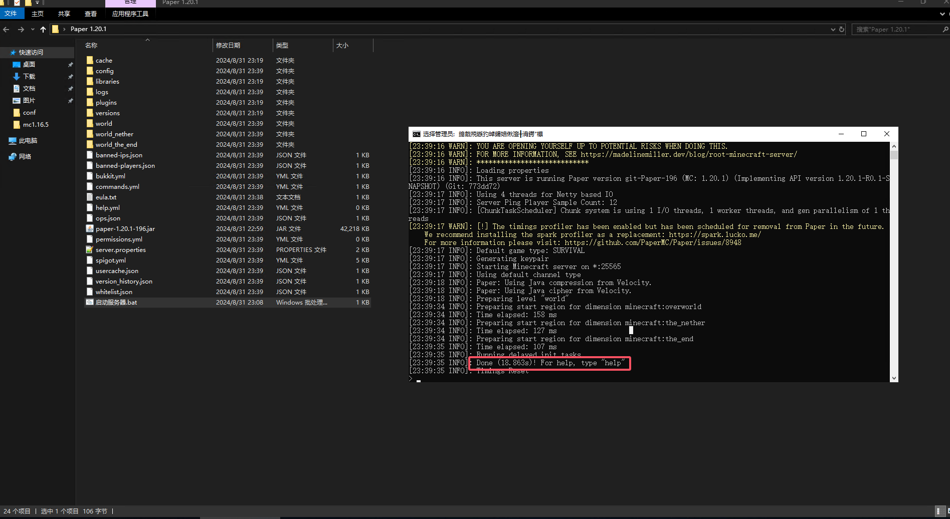Refresh the Paper 1.20.1 folder

pyautogui.click(x=842, y=29)
